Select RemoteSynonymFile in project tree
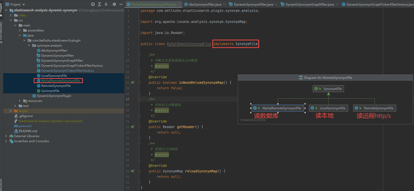This screenshot has height=191, width=414. point(56,86)
